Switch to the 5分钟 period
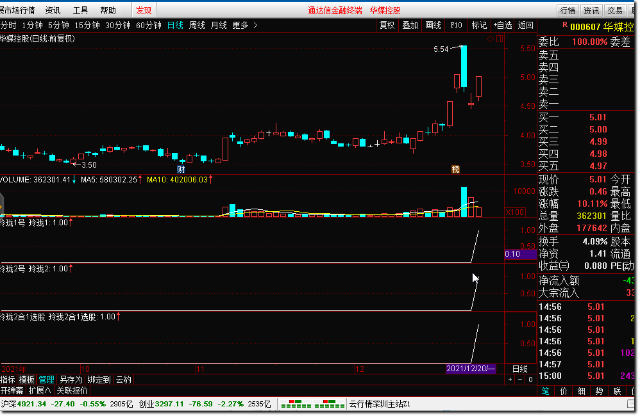Image resolution: width=640 pixels, height=416 pixels. (58, 25)
